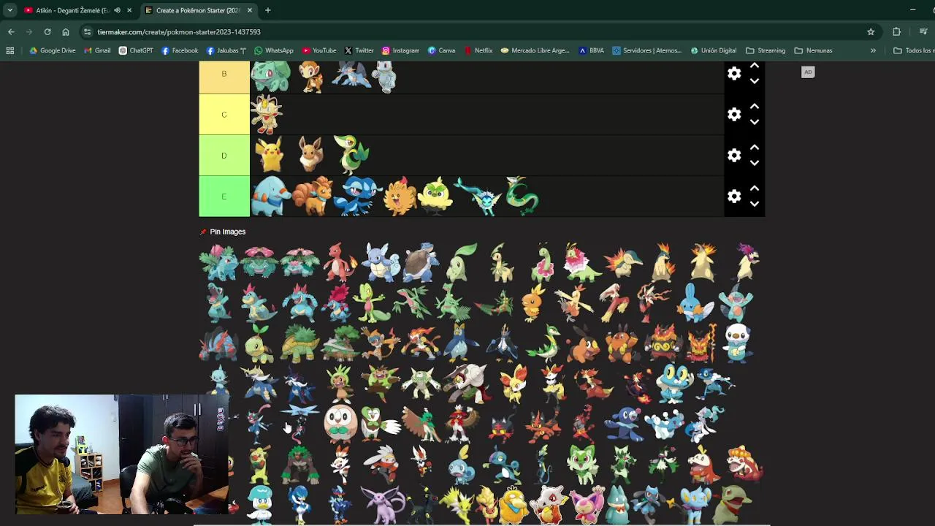
Task: Move tier D row down
Action: coord(755,163)
